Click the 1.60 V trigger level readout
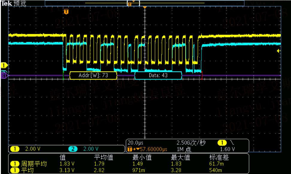Viewport: 291px width, 174px height. [x=227, y=149]
